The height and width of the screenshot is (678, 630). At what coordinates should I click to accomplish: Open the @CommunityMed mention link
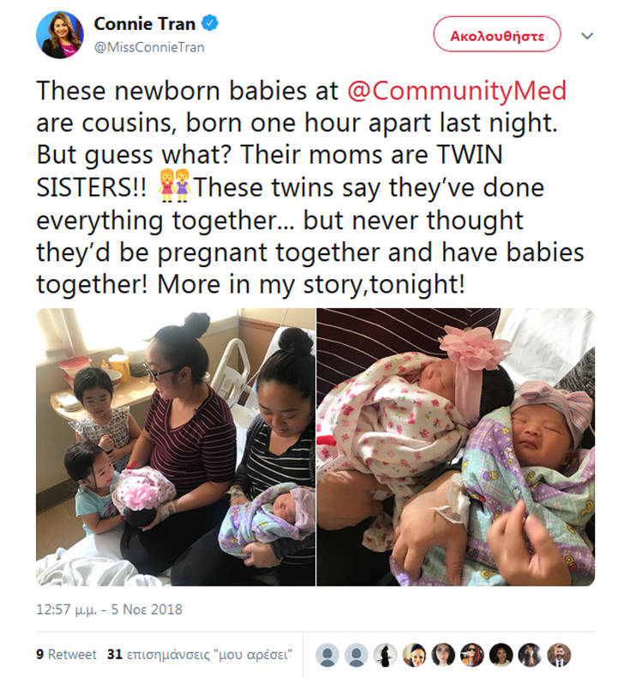(x=457, y=91)
